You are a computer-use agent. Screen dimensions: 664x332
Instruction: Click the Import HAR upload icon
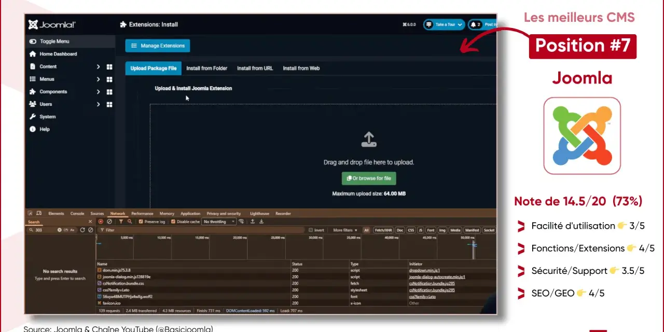click(253, 222)
